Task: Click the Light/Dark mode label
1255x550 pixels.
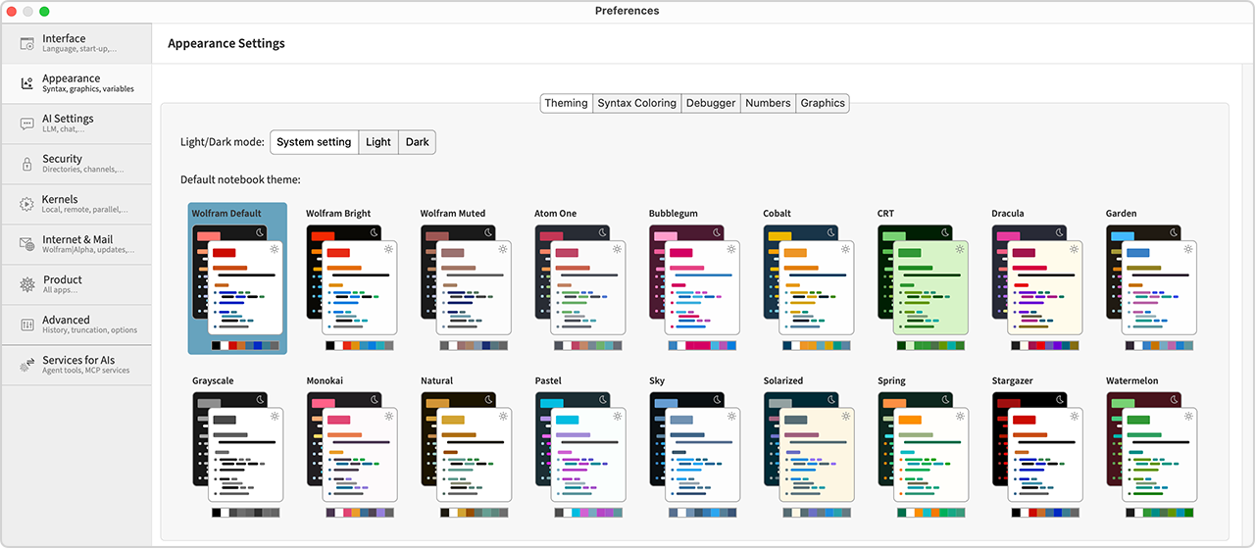Action: [223, 142]
